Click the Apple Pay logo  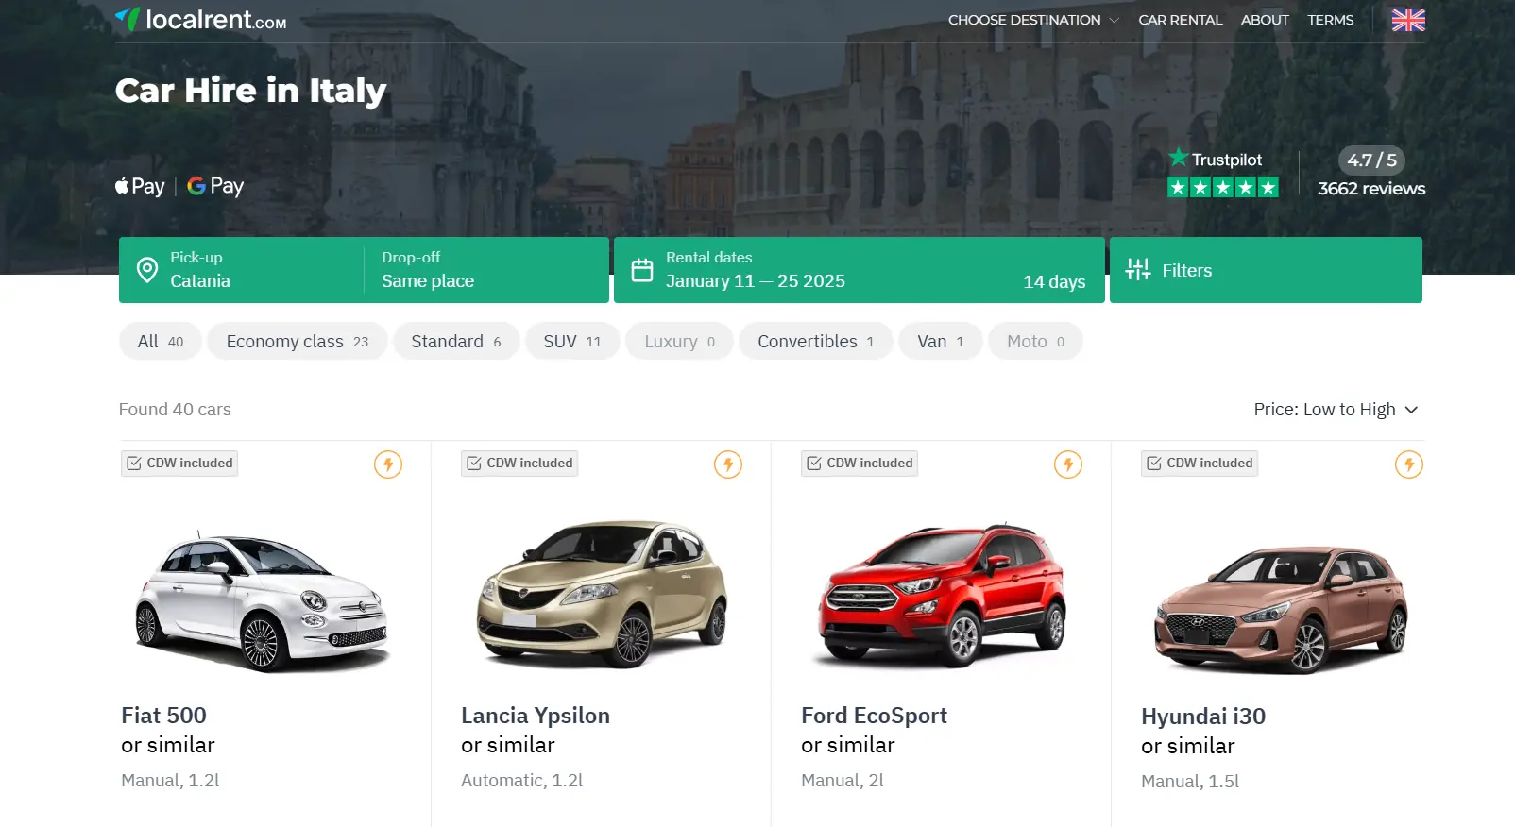pyautogui.click(x=140, y=186)
